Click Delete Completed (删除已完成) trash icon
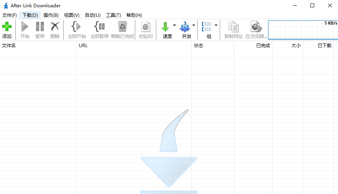The height and width of the screenshot is (194, 338). pos(122,27)
